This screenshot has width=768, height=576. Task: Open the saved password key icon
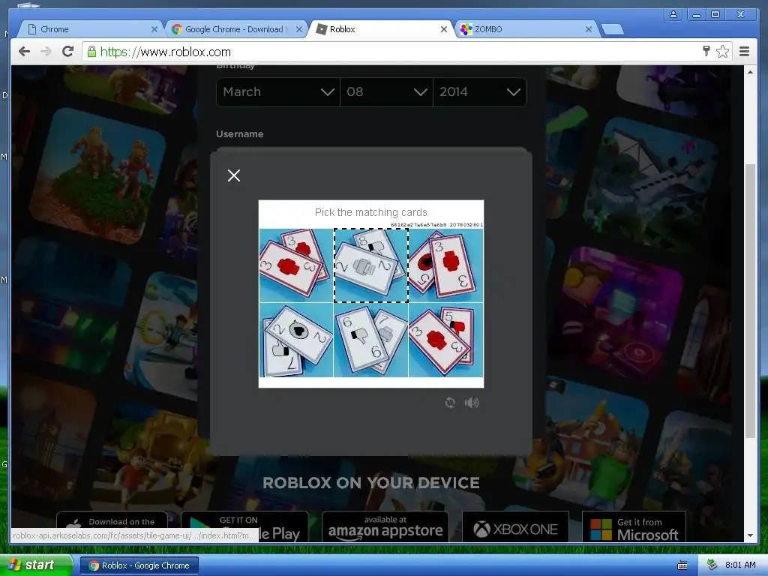coord(706,51)
